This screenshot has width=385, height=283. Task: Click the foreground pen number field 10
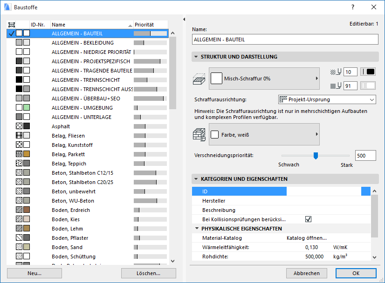[350, 72]
